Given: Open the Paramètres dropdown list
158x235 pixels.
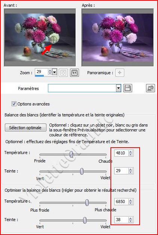Looking at the screenshot, I should [x=118, y=88].
